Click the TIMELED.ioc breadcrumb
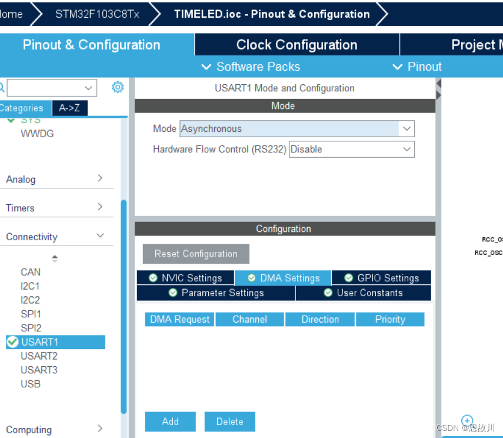Image resolution: width=503 pixels, height=438 pixels. tap(272, 14)
